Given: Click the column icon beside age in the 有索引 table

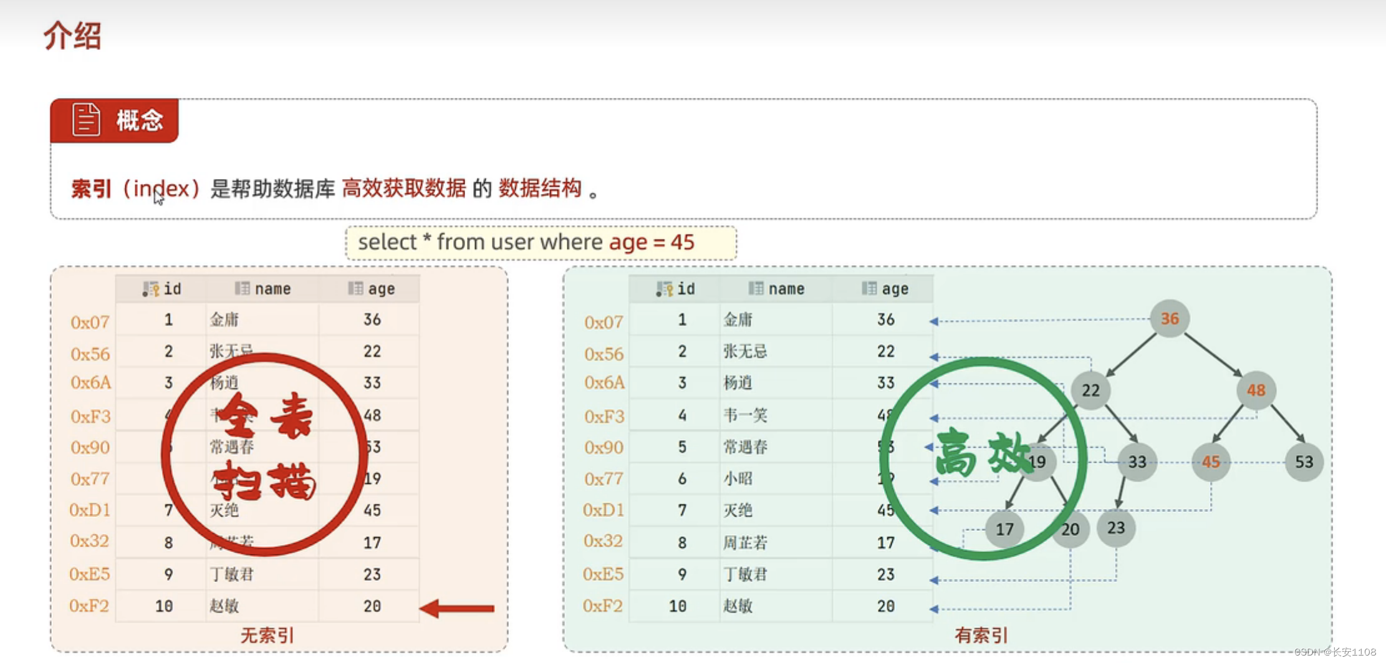Looking at the screenshot, I should tap(869, 288).
